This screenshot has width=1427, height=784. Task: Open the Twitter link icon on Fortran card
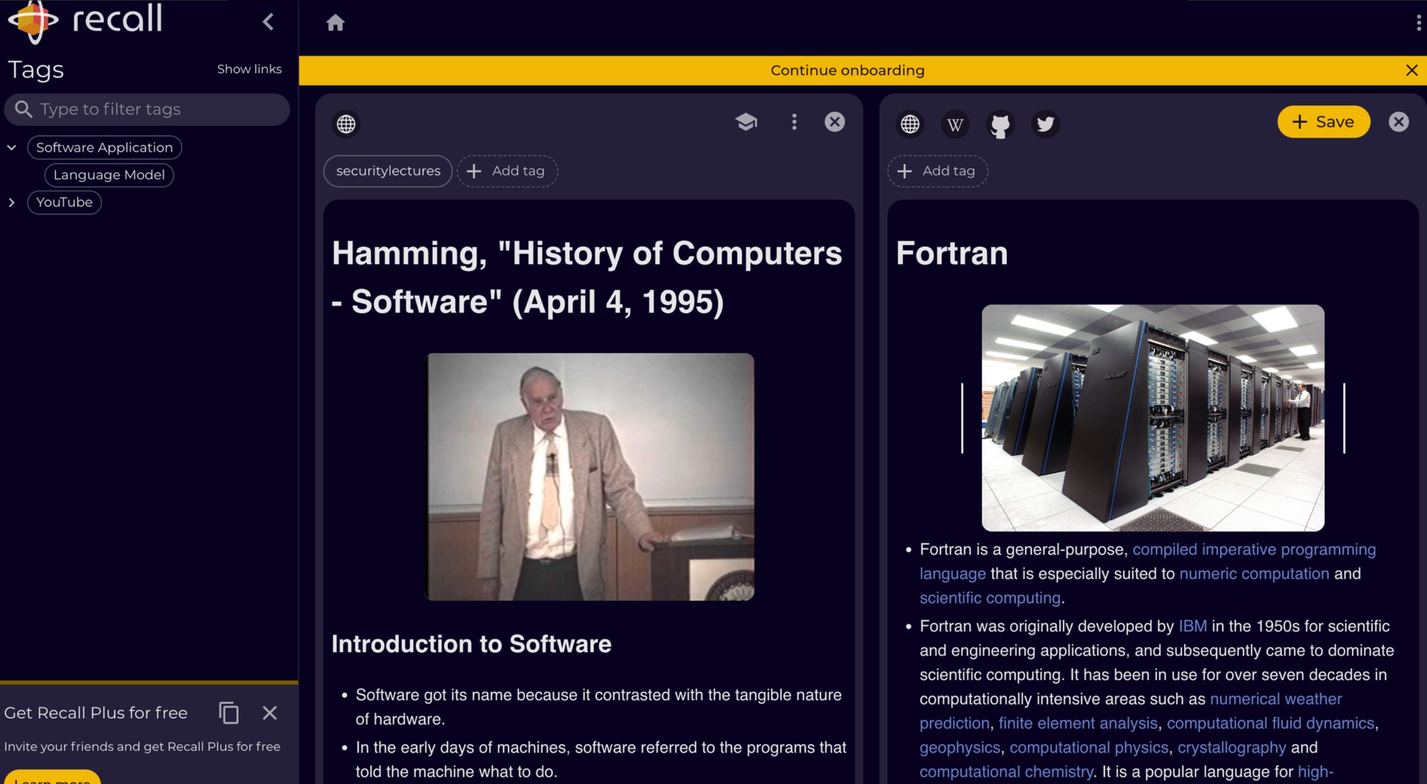[x=1045, y=124]
